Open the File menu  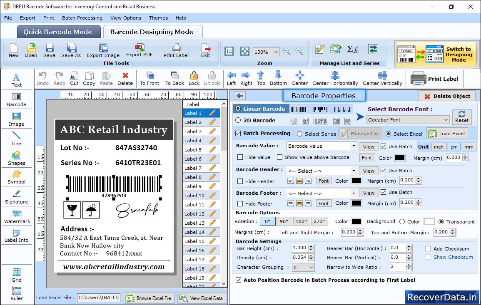tap(8, 18)
